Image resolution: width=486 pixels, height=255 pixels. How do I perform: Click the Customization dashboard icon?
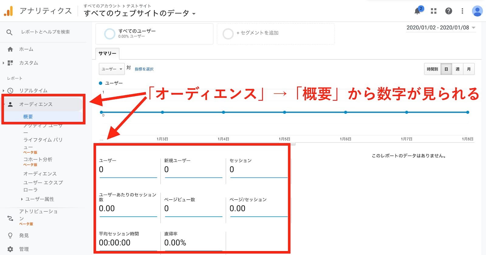pos(10,63)
